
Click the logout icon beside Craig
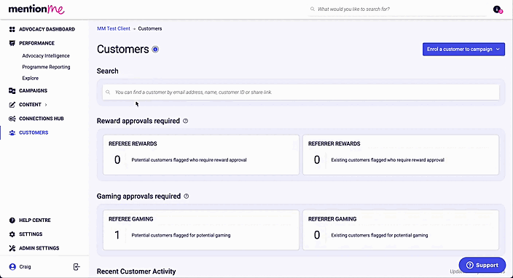(77, 267)
